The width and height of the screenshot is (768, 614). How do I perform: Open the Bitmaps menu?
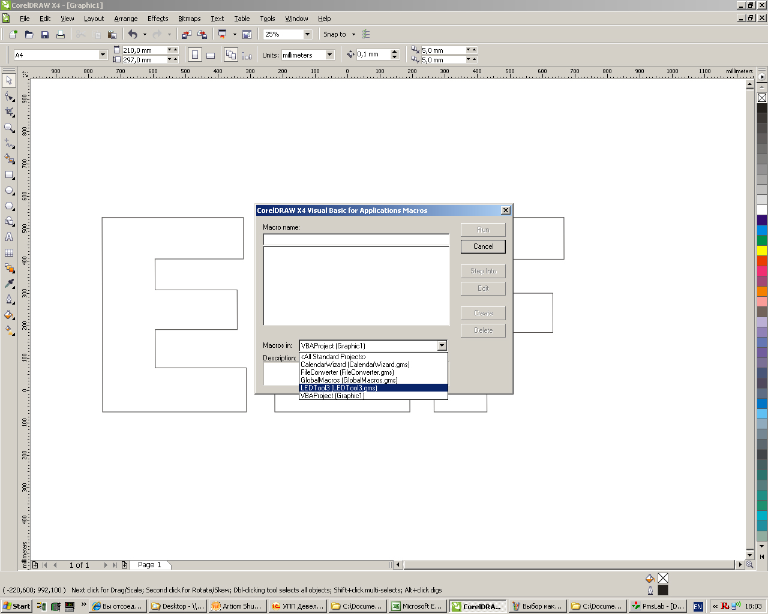pos(190,19)
